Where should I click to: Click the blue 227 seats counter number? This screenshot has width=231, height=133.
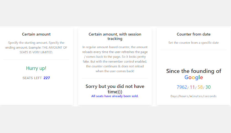coord(47,78)
